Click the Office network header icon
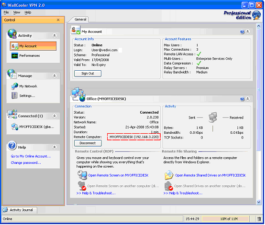 pos(78,95)
